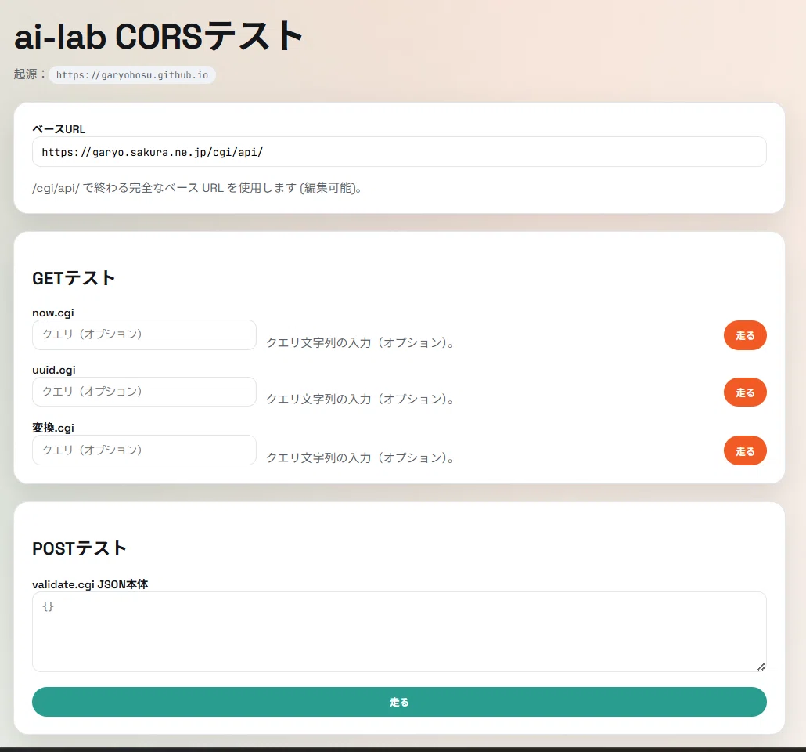This screenshot has width=806, height=752.
Task: Click the ai-lab CORSテスト heading
Action: click(x=158, y=37)
